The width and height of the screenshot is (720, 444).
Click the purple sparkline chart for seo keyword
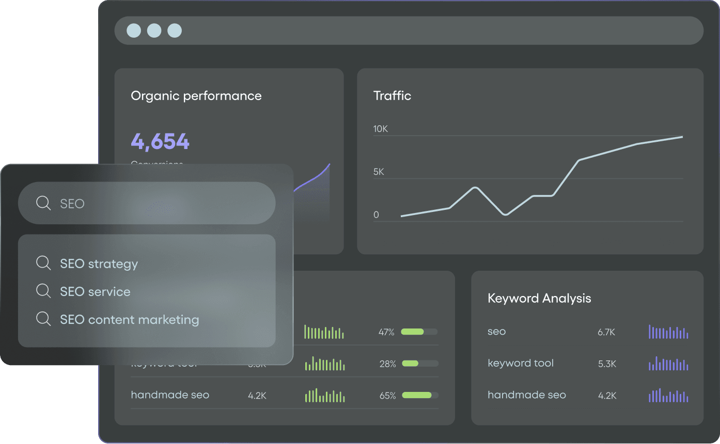[668, 332]
